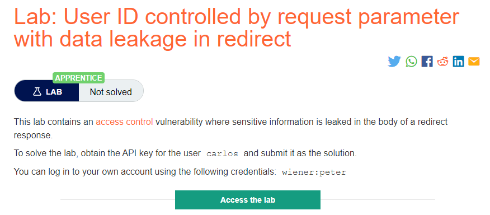Share the lab on LinkedIn
490x215 pixels.
(458, 62)
